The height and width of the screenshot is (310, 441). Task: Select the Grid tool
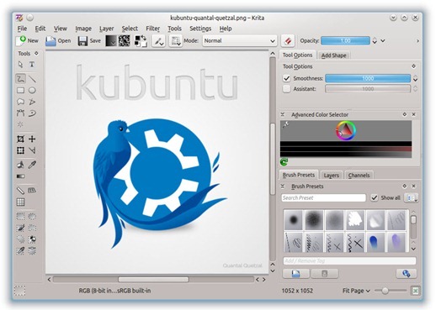pos(20,202)
